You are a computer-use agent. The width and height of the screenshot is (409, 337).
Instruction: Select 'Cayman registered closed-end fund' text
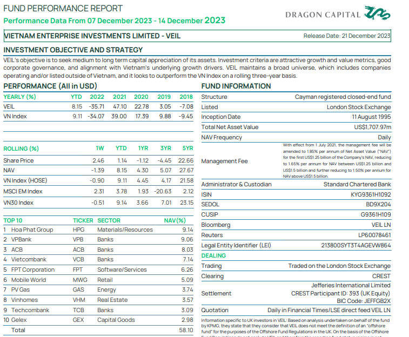[x=343, y=97]
